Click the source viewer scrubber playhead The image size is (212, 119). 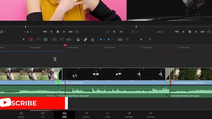pos(26,27)
